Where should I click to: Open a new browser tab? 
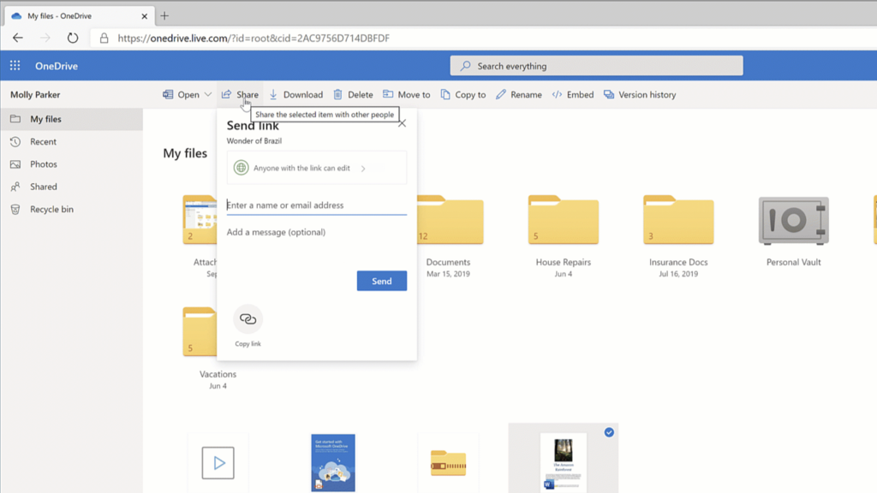point(164,15)
